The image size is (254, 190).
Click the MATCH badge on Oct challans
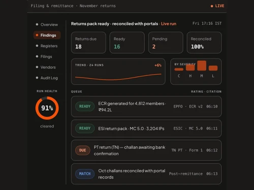(85, 174)
